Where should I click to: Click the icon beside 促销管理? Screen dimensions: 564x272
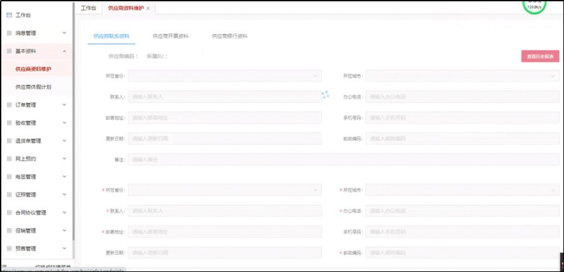pyautogui.click(x=9, y=230)
